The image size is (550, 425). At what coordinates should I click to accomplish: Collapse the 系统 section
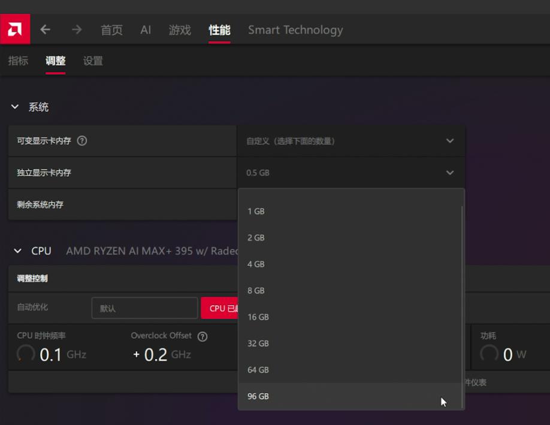(x=15, y=107)
